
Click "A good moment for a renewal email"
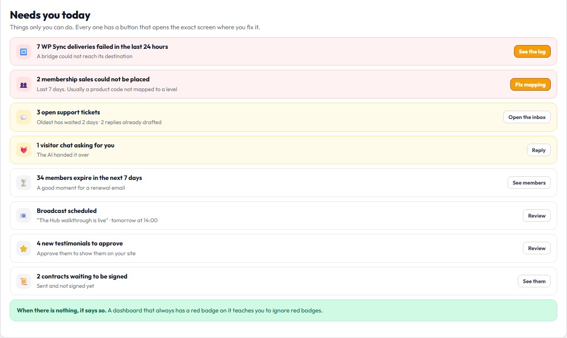point(81,188)
